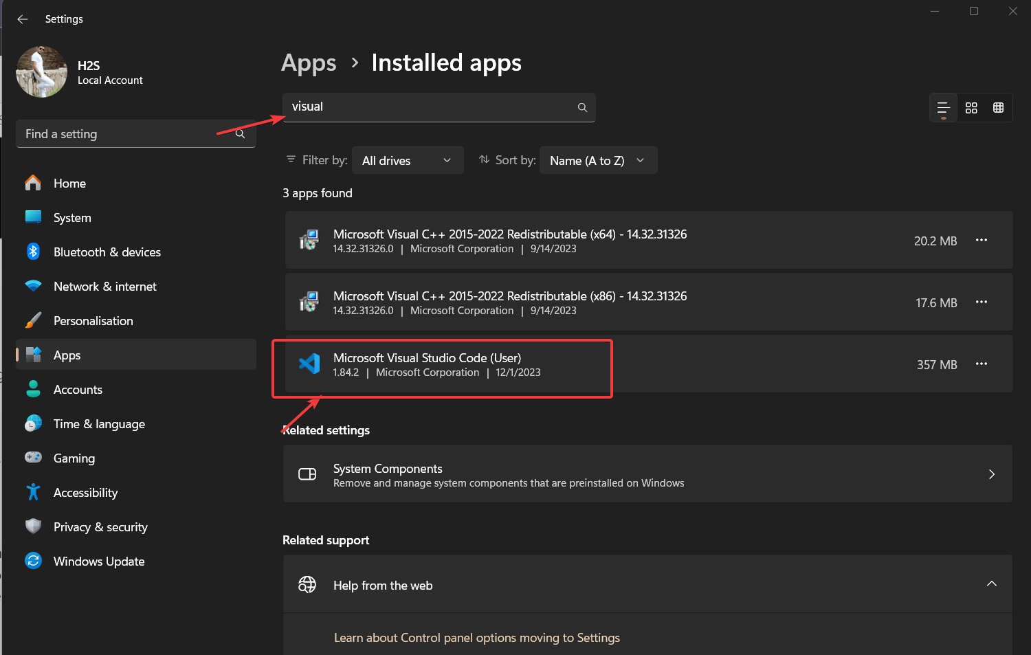Open Windows Update settings page
1031x655 pixels.
pyautogui.click(x=99, y=562)
